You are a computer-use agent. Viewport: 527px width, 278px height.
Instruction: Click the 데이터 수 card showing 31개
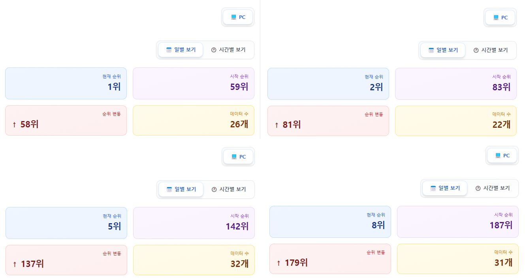point(457,259)
